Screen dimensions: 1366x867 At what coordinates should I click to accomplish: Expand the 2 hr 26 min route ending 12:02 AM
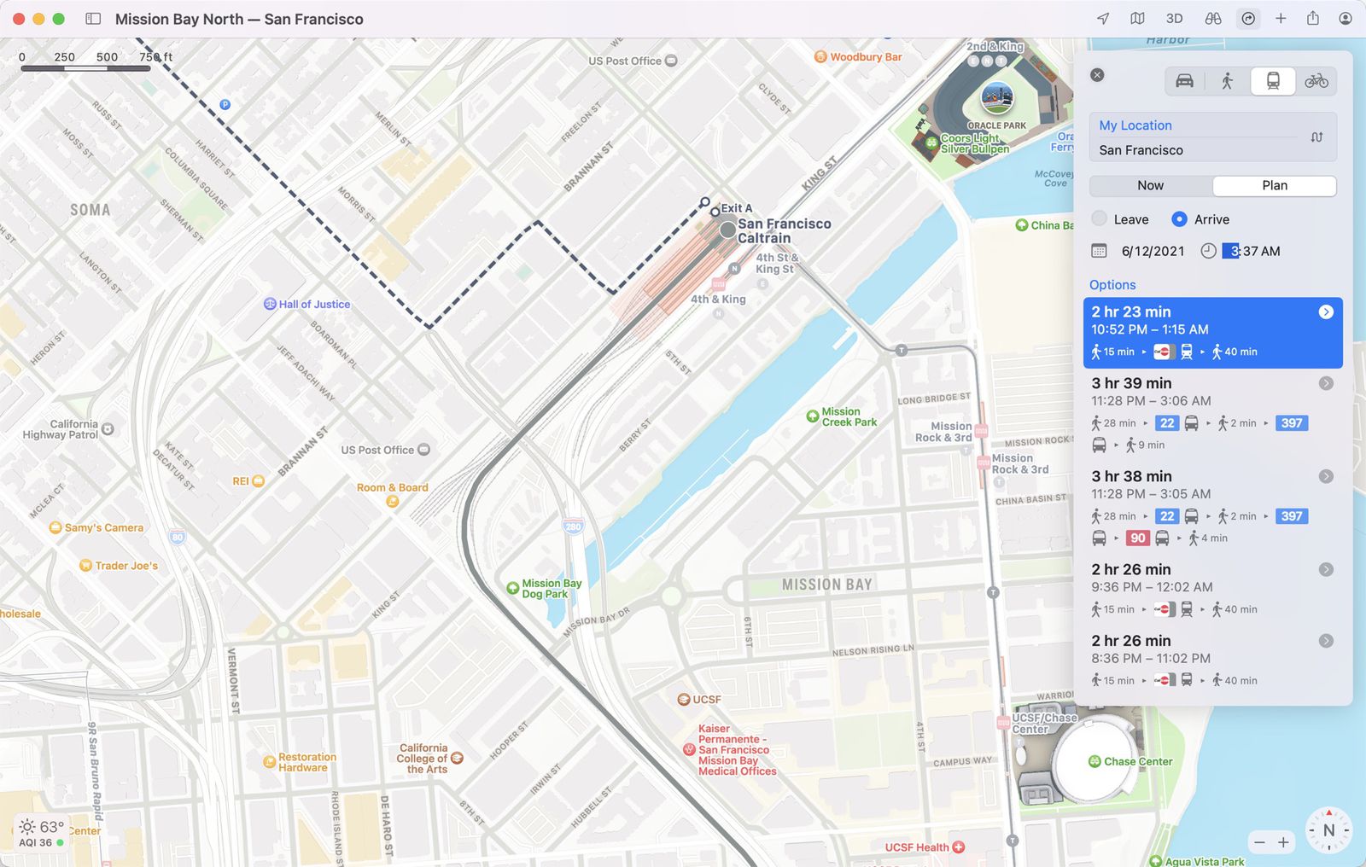pos(1326,569)
